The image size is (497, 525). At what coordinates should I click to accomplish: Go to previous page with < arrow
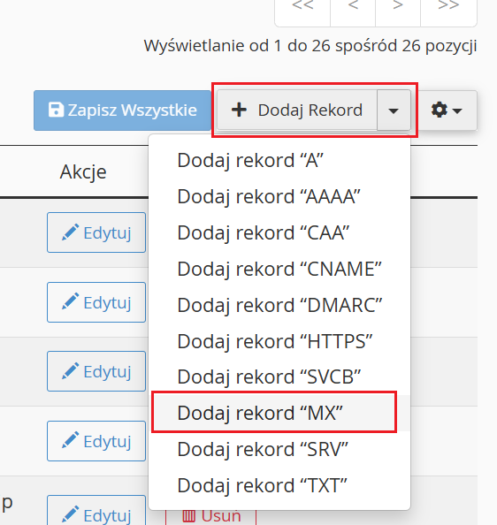point(353,10)
